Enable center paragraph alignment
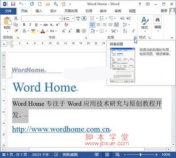This screenshot has width=176, height=158. (99, 24)
